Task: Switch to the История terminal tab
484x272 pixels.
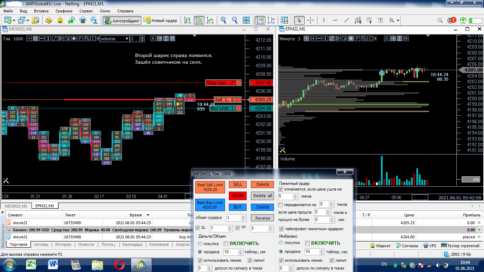Action: 63,244
